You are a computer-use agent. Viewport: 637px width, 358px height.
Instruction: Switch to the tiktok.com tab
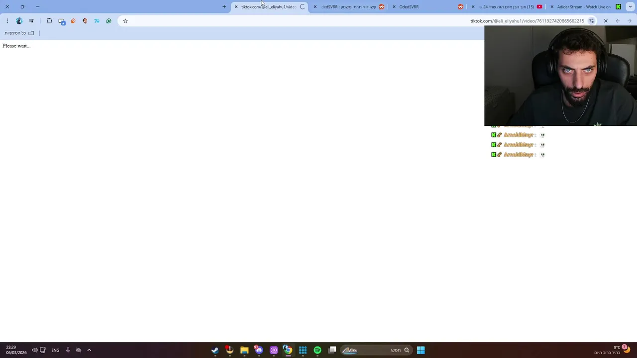pyautogui.click(x=269, y=6)
